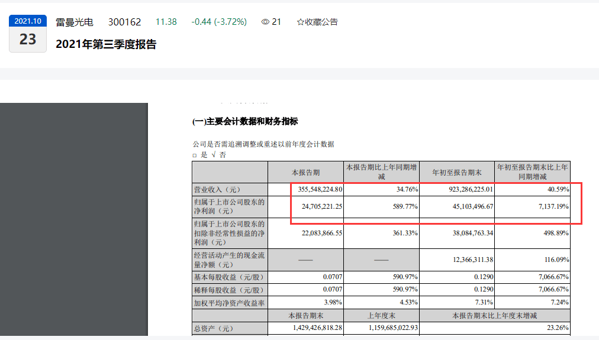Viewport: 599px width, 340px height.
Task: Check the empty 是 checkbox
Action: [x=195, y=155]
